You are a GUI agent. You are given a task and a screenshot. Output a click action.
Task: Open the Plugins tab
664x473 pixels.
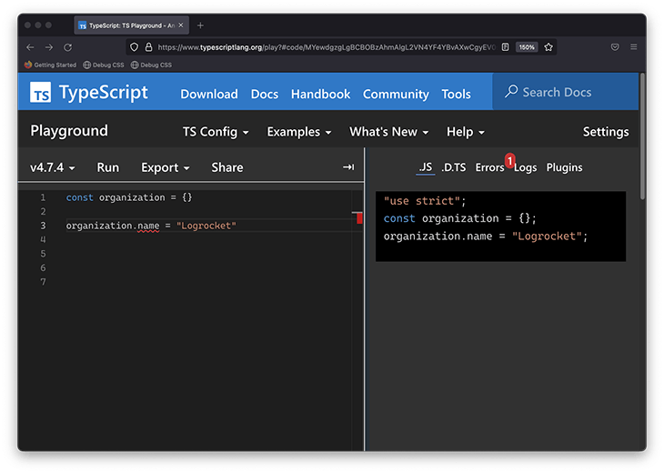pos(564,167)
